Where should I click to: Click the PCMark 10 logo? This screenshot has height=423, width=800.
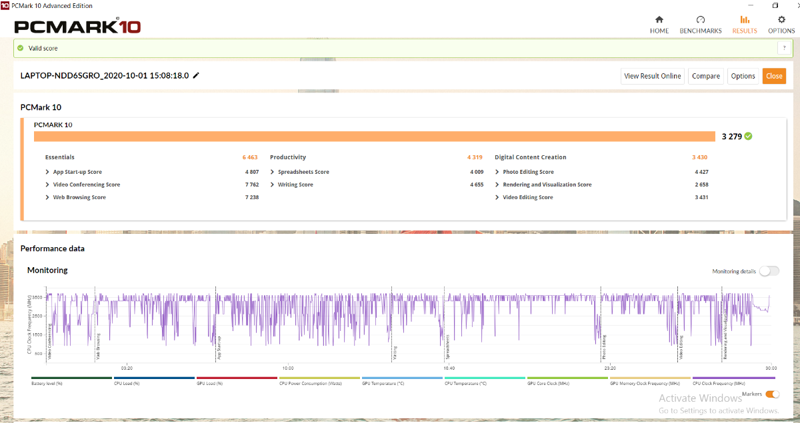coord(77,27)
